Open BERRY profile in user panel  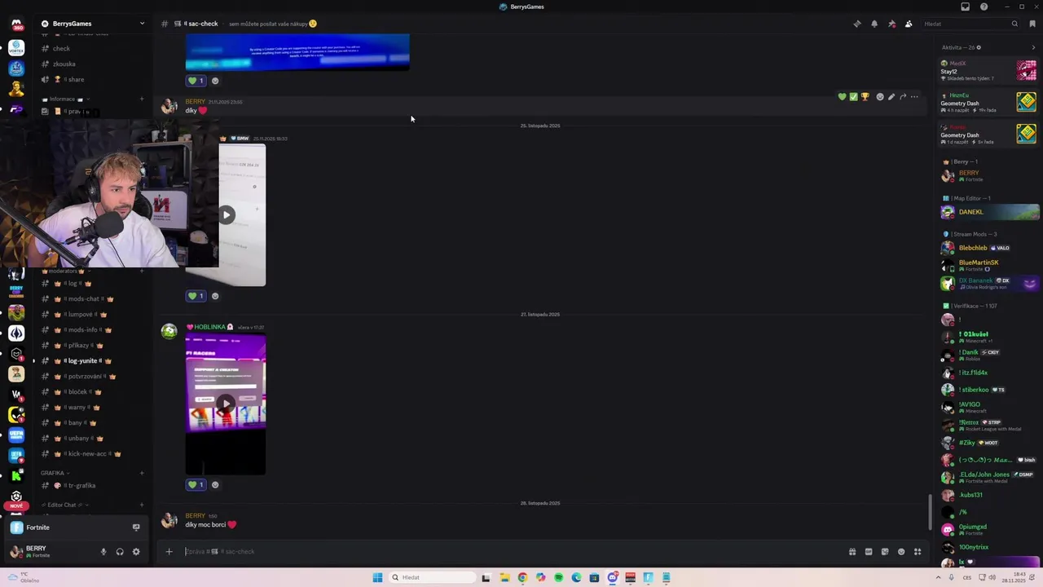coord(49,552)
